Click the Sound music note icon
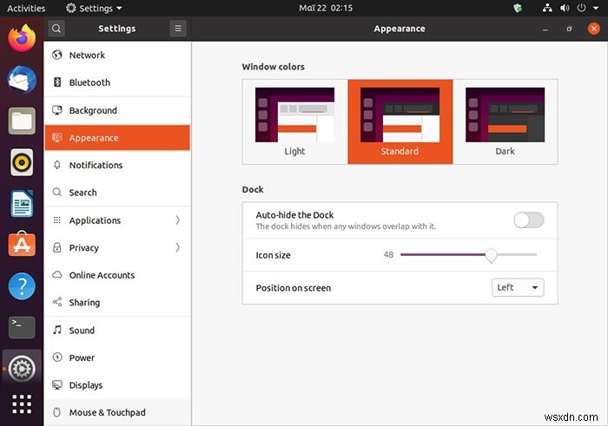The image size is (608, 426). (x=57, y=330)
